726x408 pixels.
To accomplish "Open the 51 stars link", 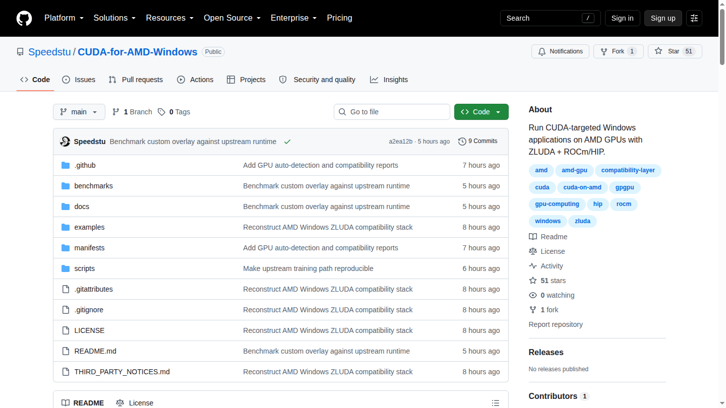I will [x=548, y=281].
